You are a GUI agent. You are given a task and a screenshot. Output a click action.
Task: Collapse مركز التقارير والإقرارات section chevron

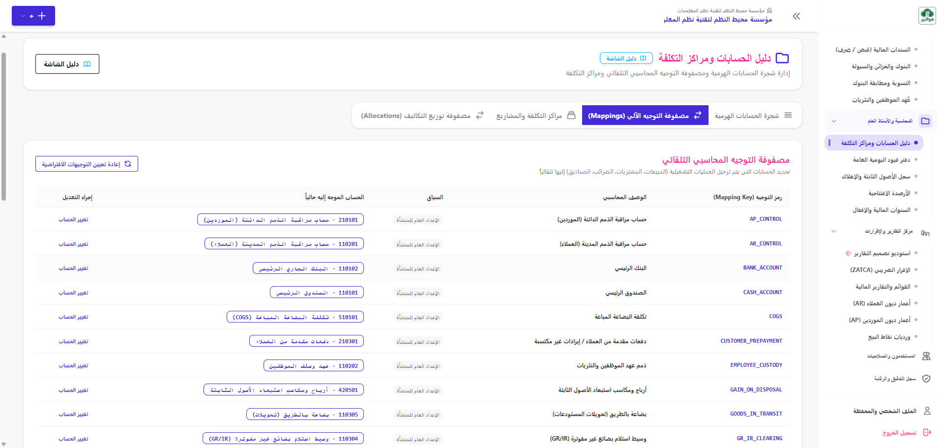point(834,231)
